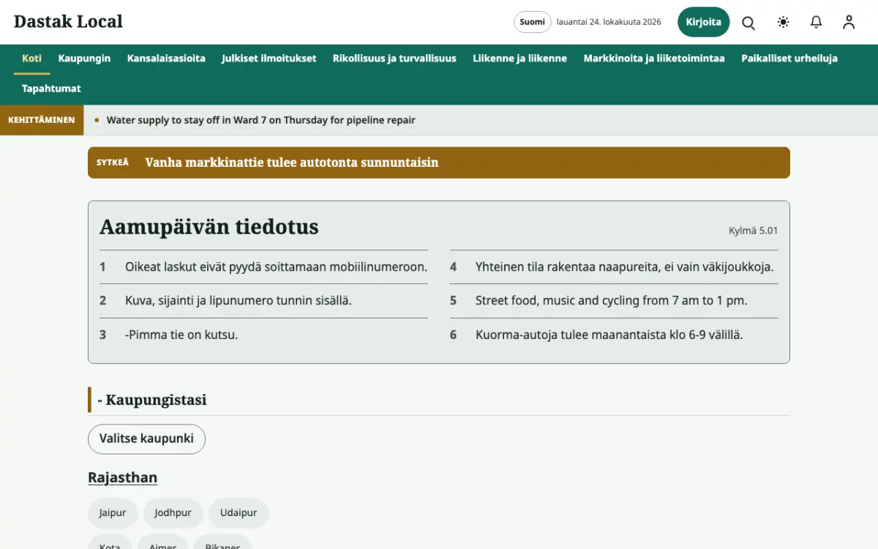
Task: Open Julkiset ilmoitukset section
Action: 269,59
